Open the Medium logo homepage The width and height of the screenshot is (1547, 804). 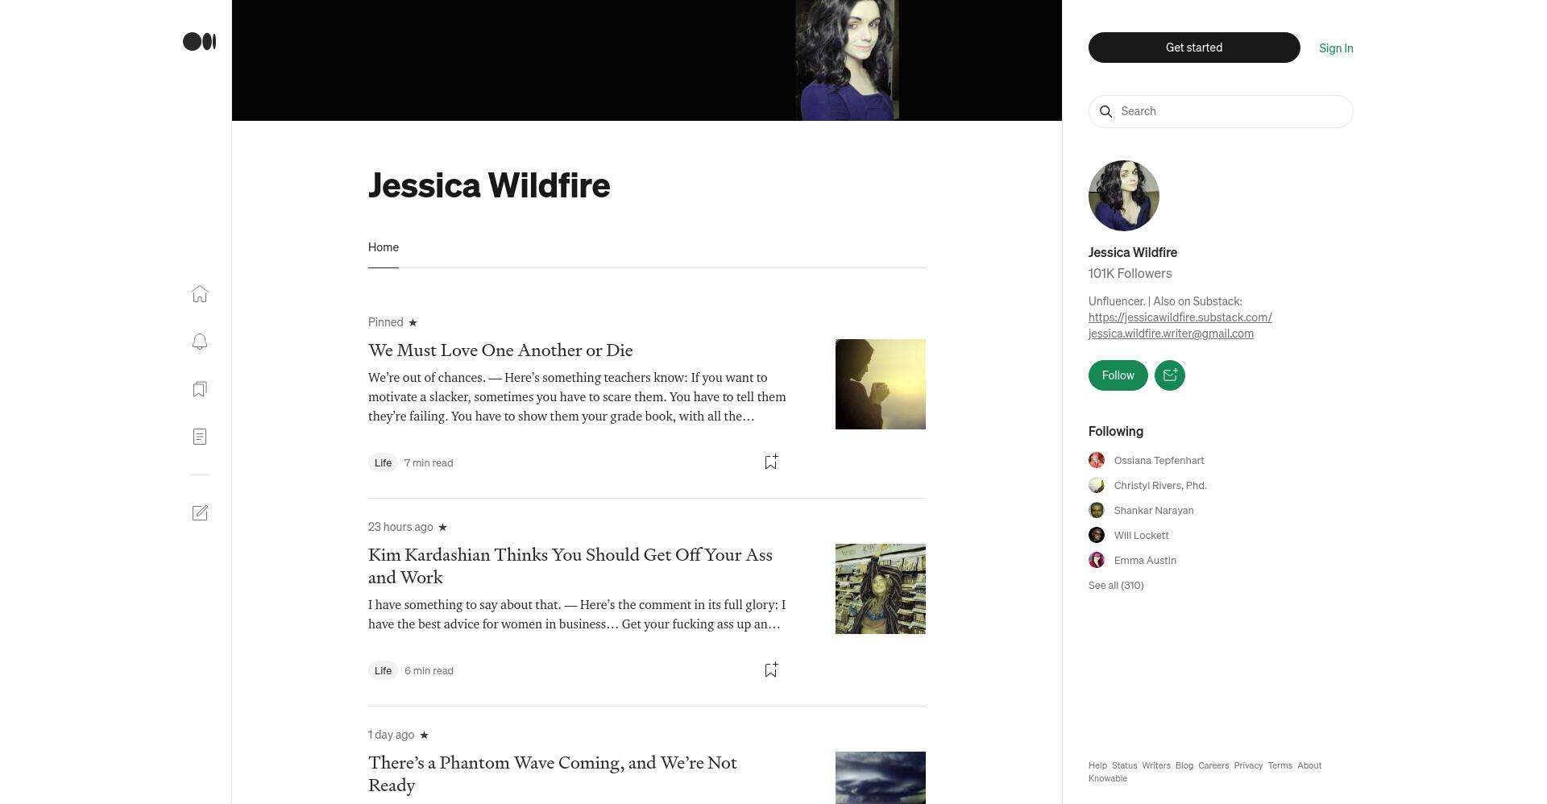[x=199, y=42]
